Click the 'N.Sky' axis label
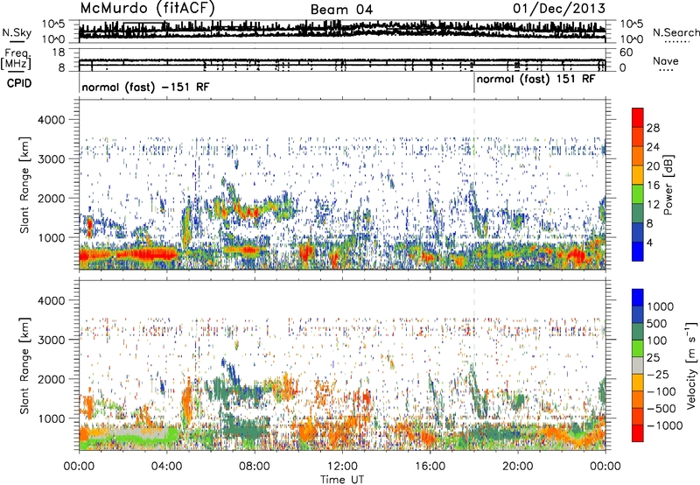 click(17, 32)
